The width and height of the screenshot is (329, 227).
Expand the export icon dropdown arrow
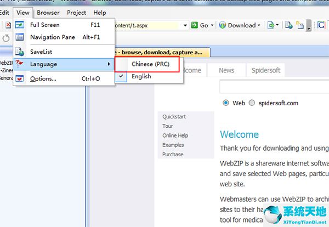[277, 25]
